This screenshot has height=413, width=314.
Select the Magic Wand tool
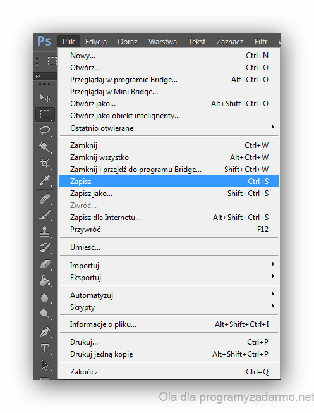[x=45, y=147]
